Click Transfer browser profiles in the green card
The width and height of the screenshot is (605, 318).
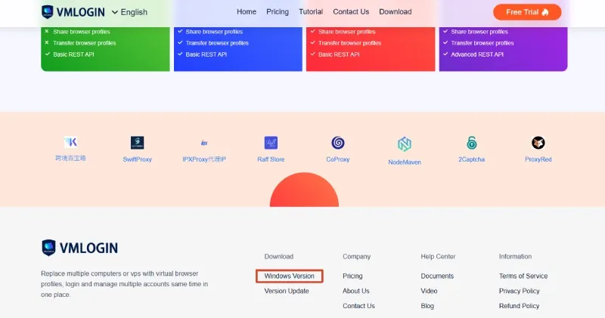[x=85, y=43]
